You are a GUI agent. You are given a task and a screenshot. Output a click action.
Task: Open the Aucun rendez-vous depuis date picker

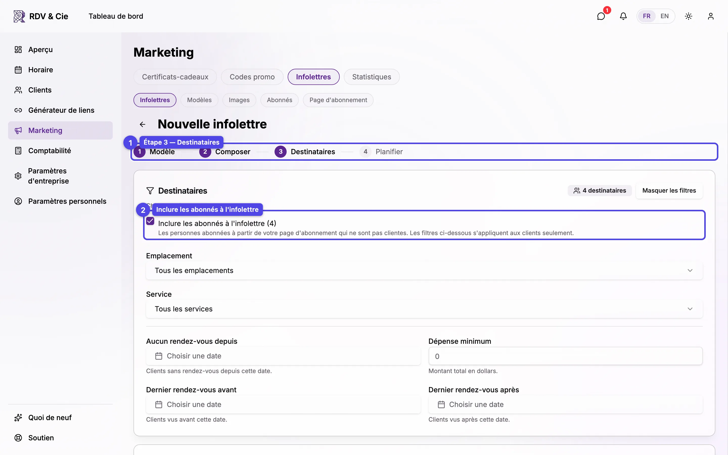[x=283, y=356]
